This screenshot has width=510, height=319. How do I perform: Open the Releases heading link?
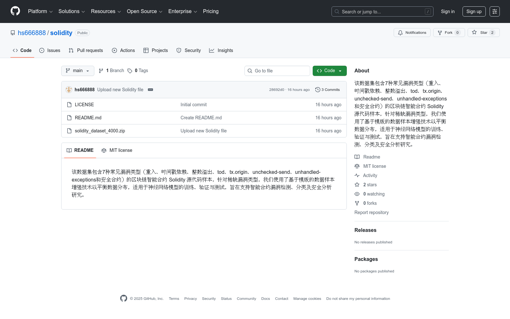(x=365, y=230)
